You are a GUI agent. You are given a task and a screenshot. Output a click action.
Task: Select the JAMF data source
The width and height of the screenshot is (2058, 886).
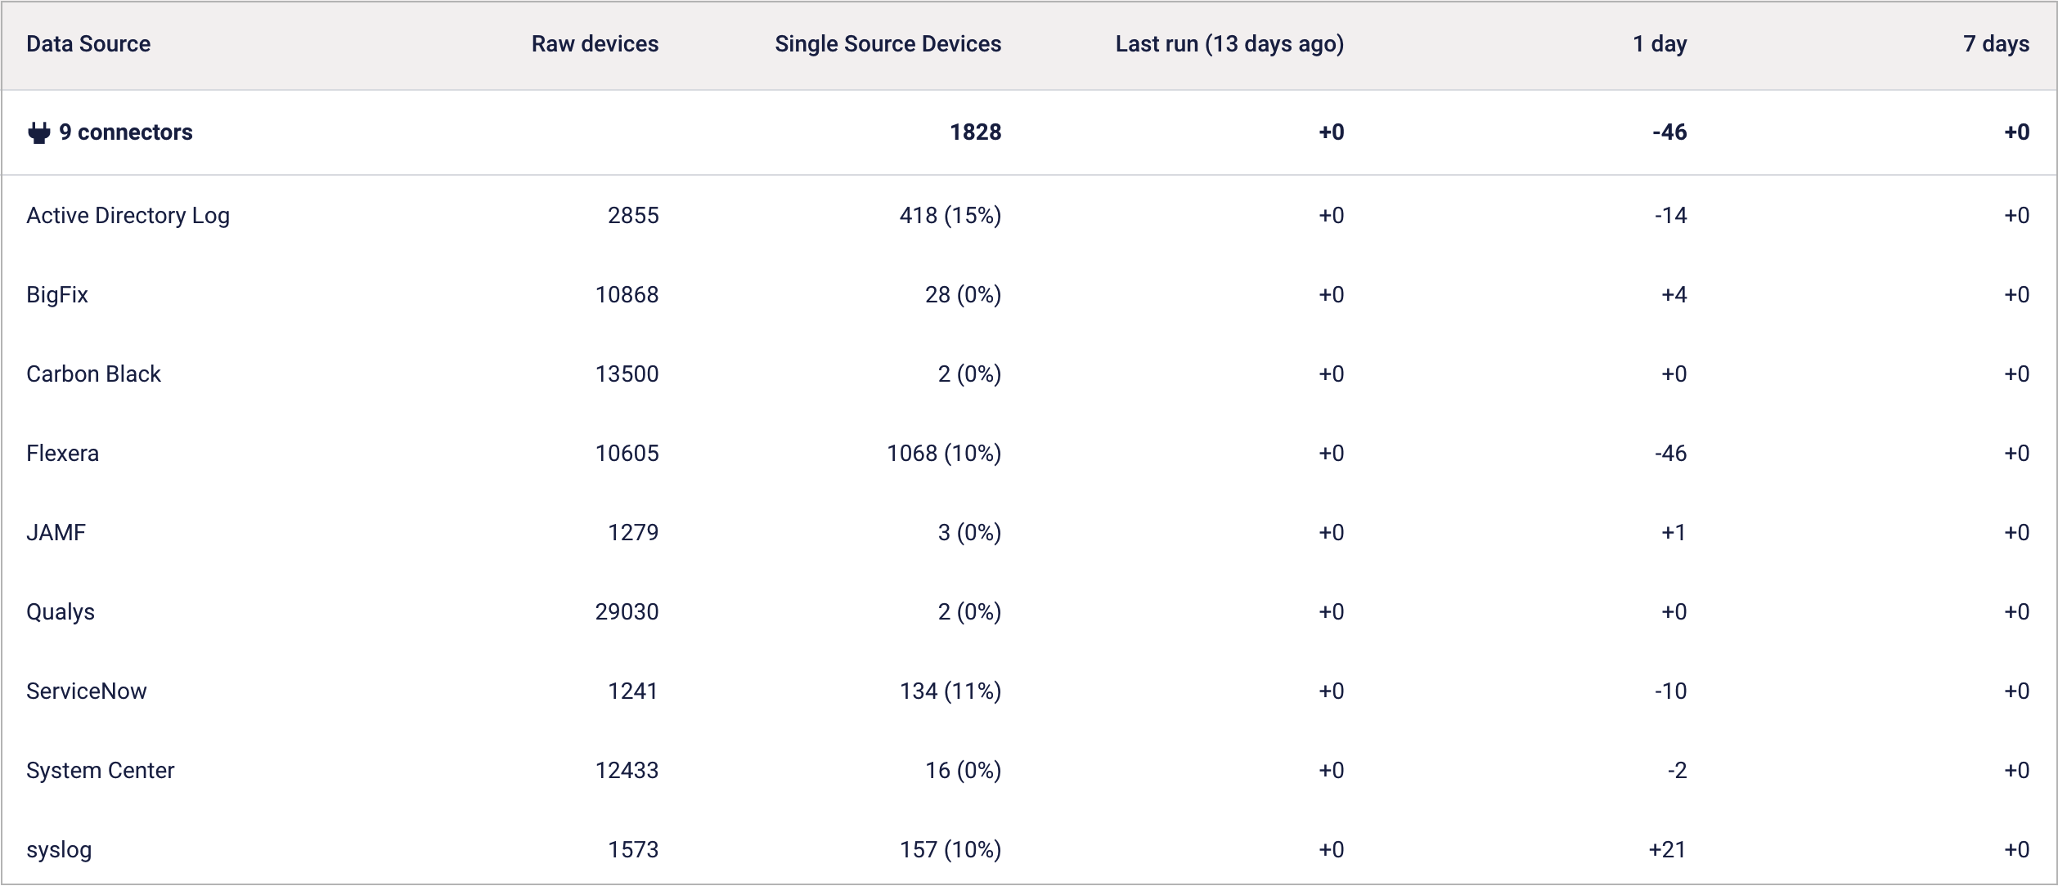click(x=56, y=533)
